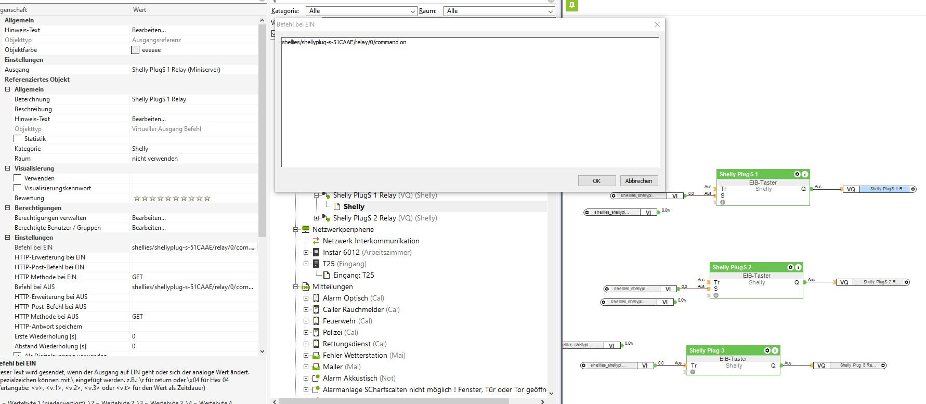Image resolution: width=926 pixels, height=404 pixels.
Task: Click the Netzwerkperipherie network icon
Action: 305,229
